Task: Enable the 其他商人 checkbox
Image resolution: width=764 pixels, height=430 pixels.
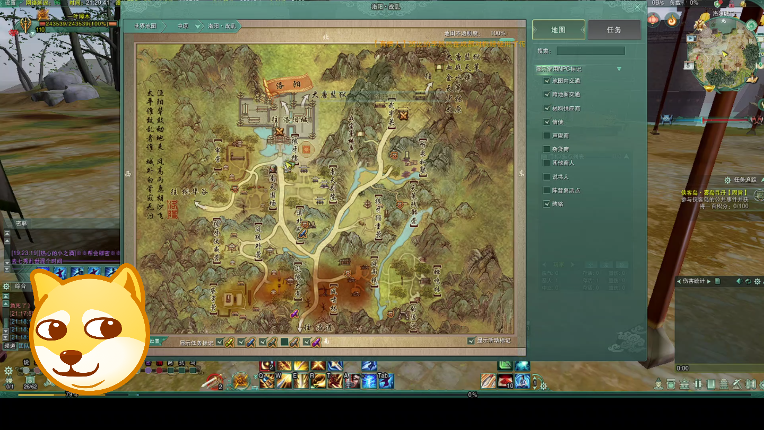Action: click(x=547, y=163)
